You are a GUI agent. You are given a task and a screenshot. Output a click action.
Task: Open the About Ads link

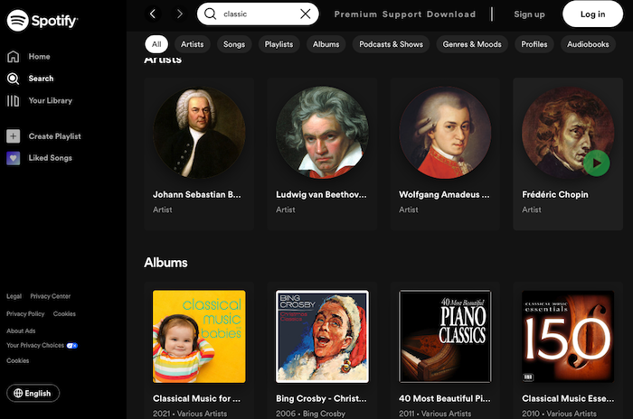click(x=21, y=331)
